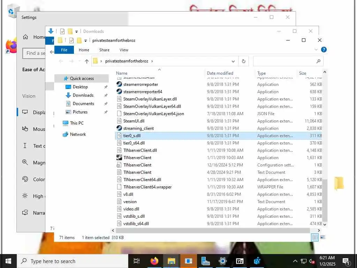Viewport: 357px width, 268px height.
Task: Open the File tab
Action: (x=64, y=50)
